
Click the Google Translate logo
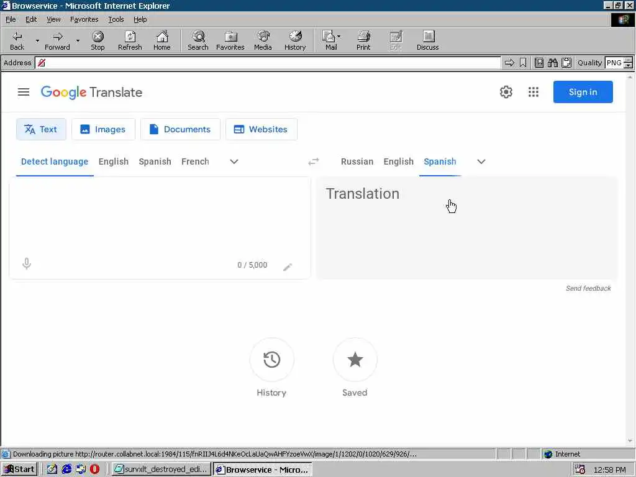91,92
